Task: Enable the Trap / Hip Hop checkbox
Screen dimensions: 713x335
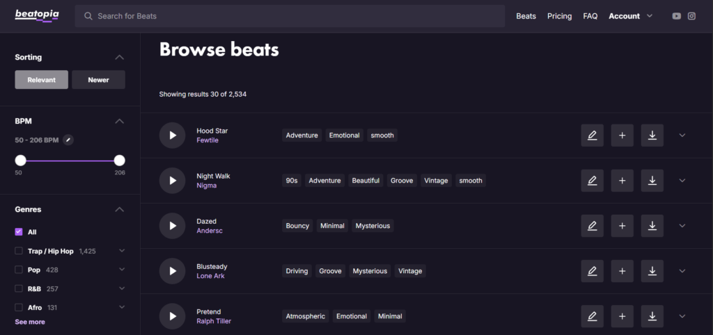Action: click(x=19, y=251)
